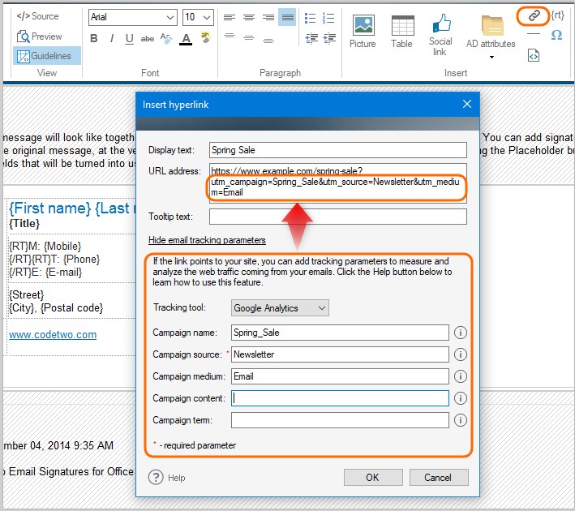The height and width of the screenshot is (511, 575).
Task: Insert a special character (Omega)
Action: pyautogui.click(x=556, y=35)
